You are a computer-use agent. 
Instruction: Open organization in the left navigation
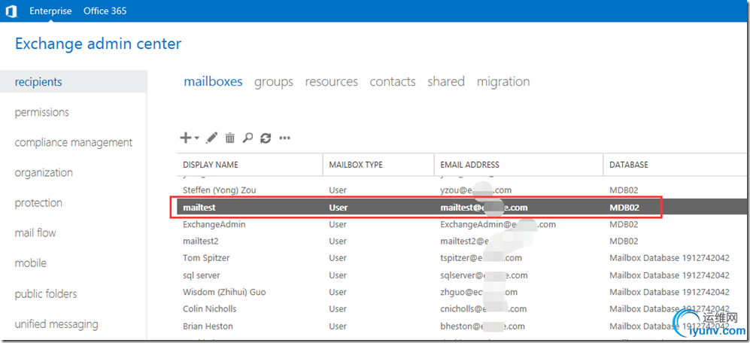(x=44, y=173)
